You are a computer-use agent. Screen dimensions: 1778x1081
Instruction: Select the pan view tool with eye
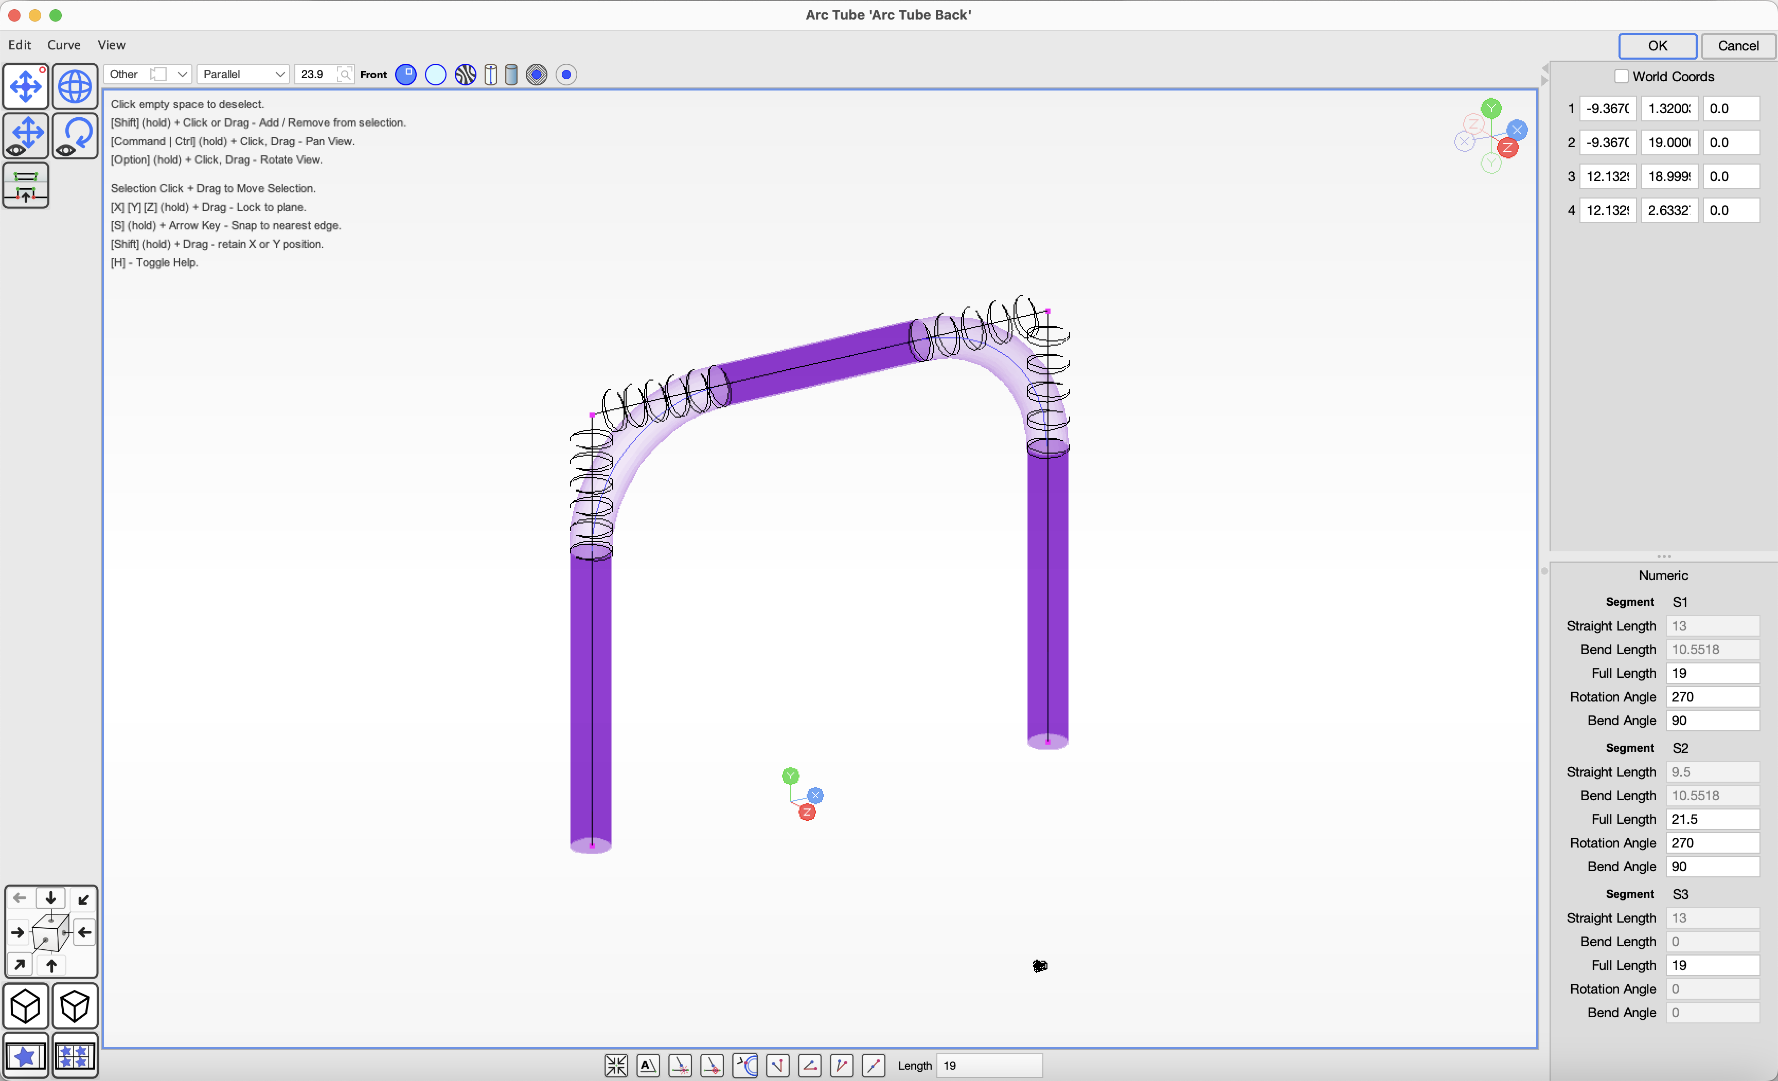point(26,136)
